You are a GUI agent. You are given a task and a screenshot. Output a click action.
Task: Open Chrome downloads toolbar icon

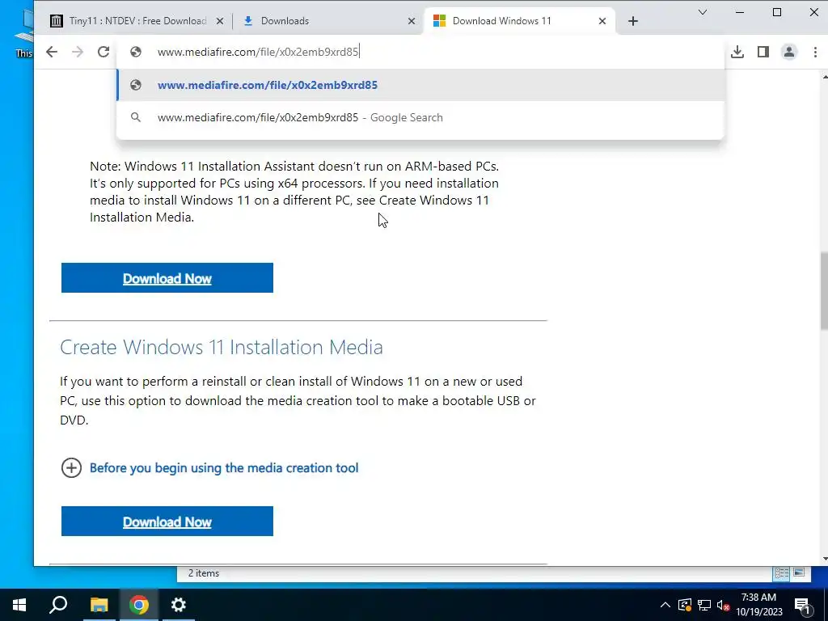tap(737, 52)
